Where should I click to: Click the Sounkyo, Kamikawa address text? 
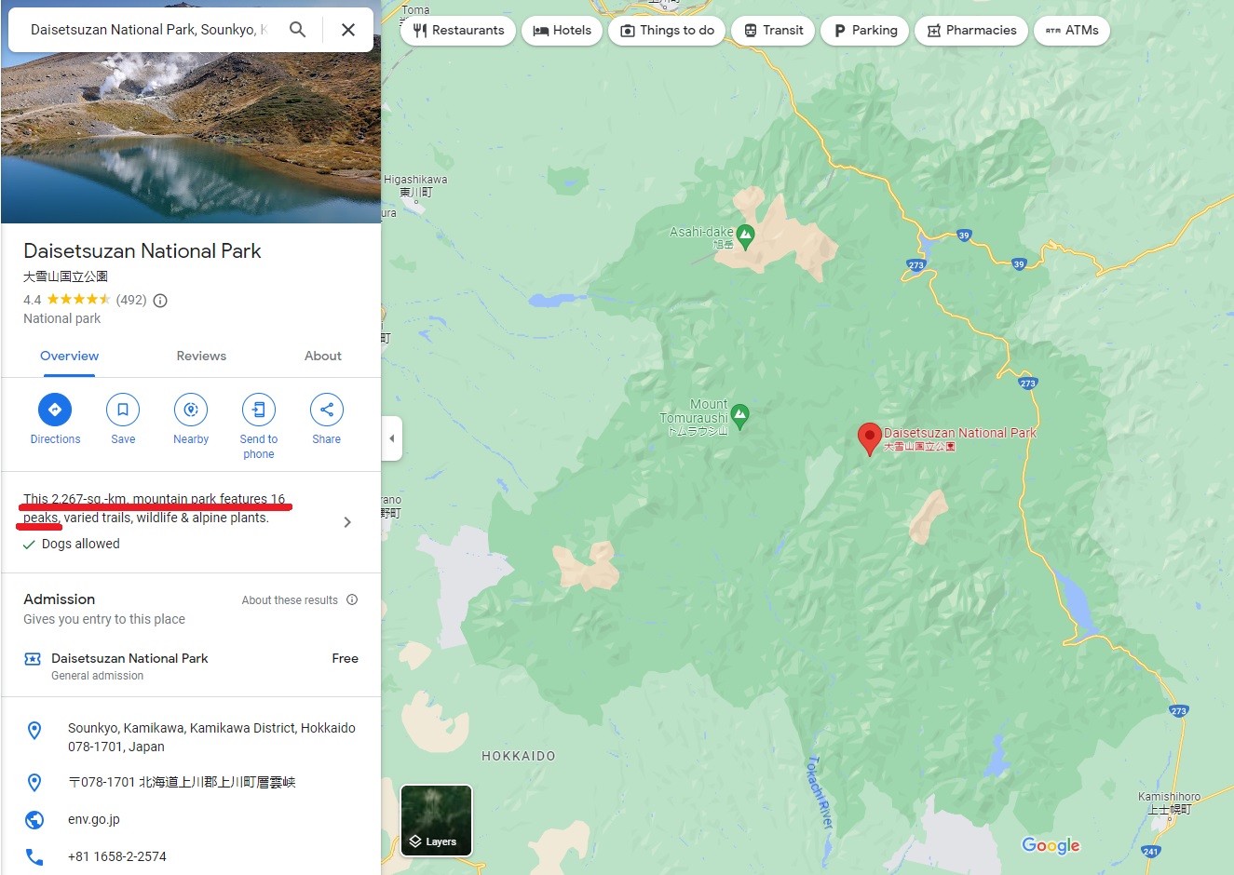coord(211,737)
